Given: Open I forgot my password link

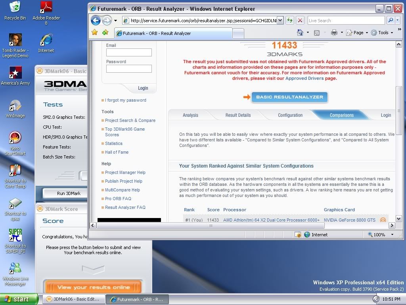Looking at the screenshot, I should 126,100.
